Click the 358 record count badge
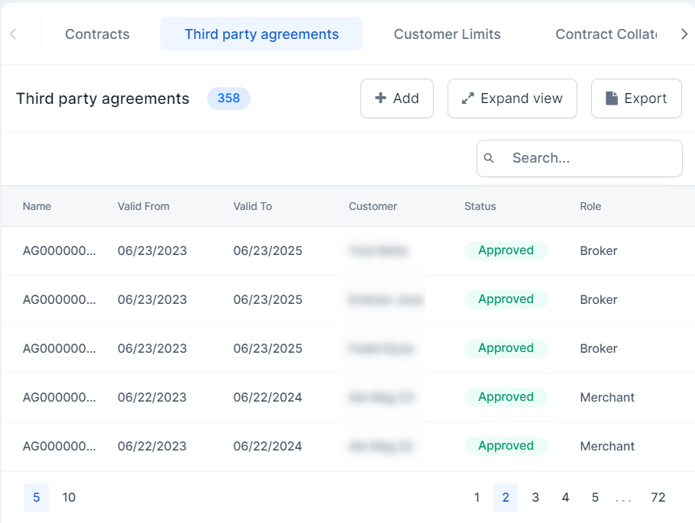 (x=228, y=98)
